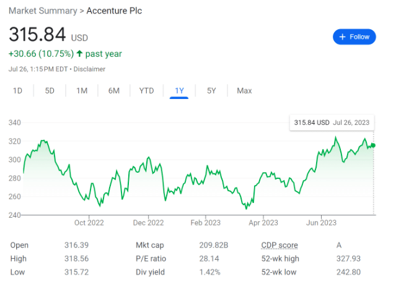
Task: Select the Accenture Plc title text
Action: 114,11
